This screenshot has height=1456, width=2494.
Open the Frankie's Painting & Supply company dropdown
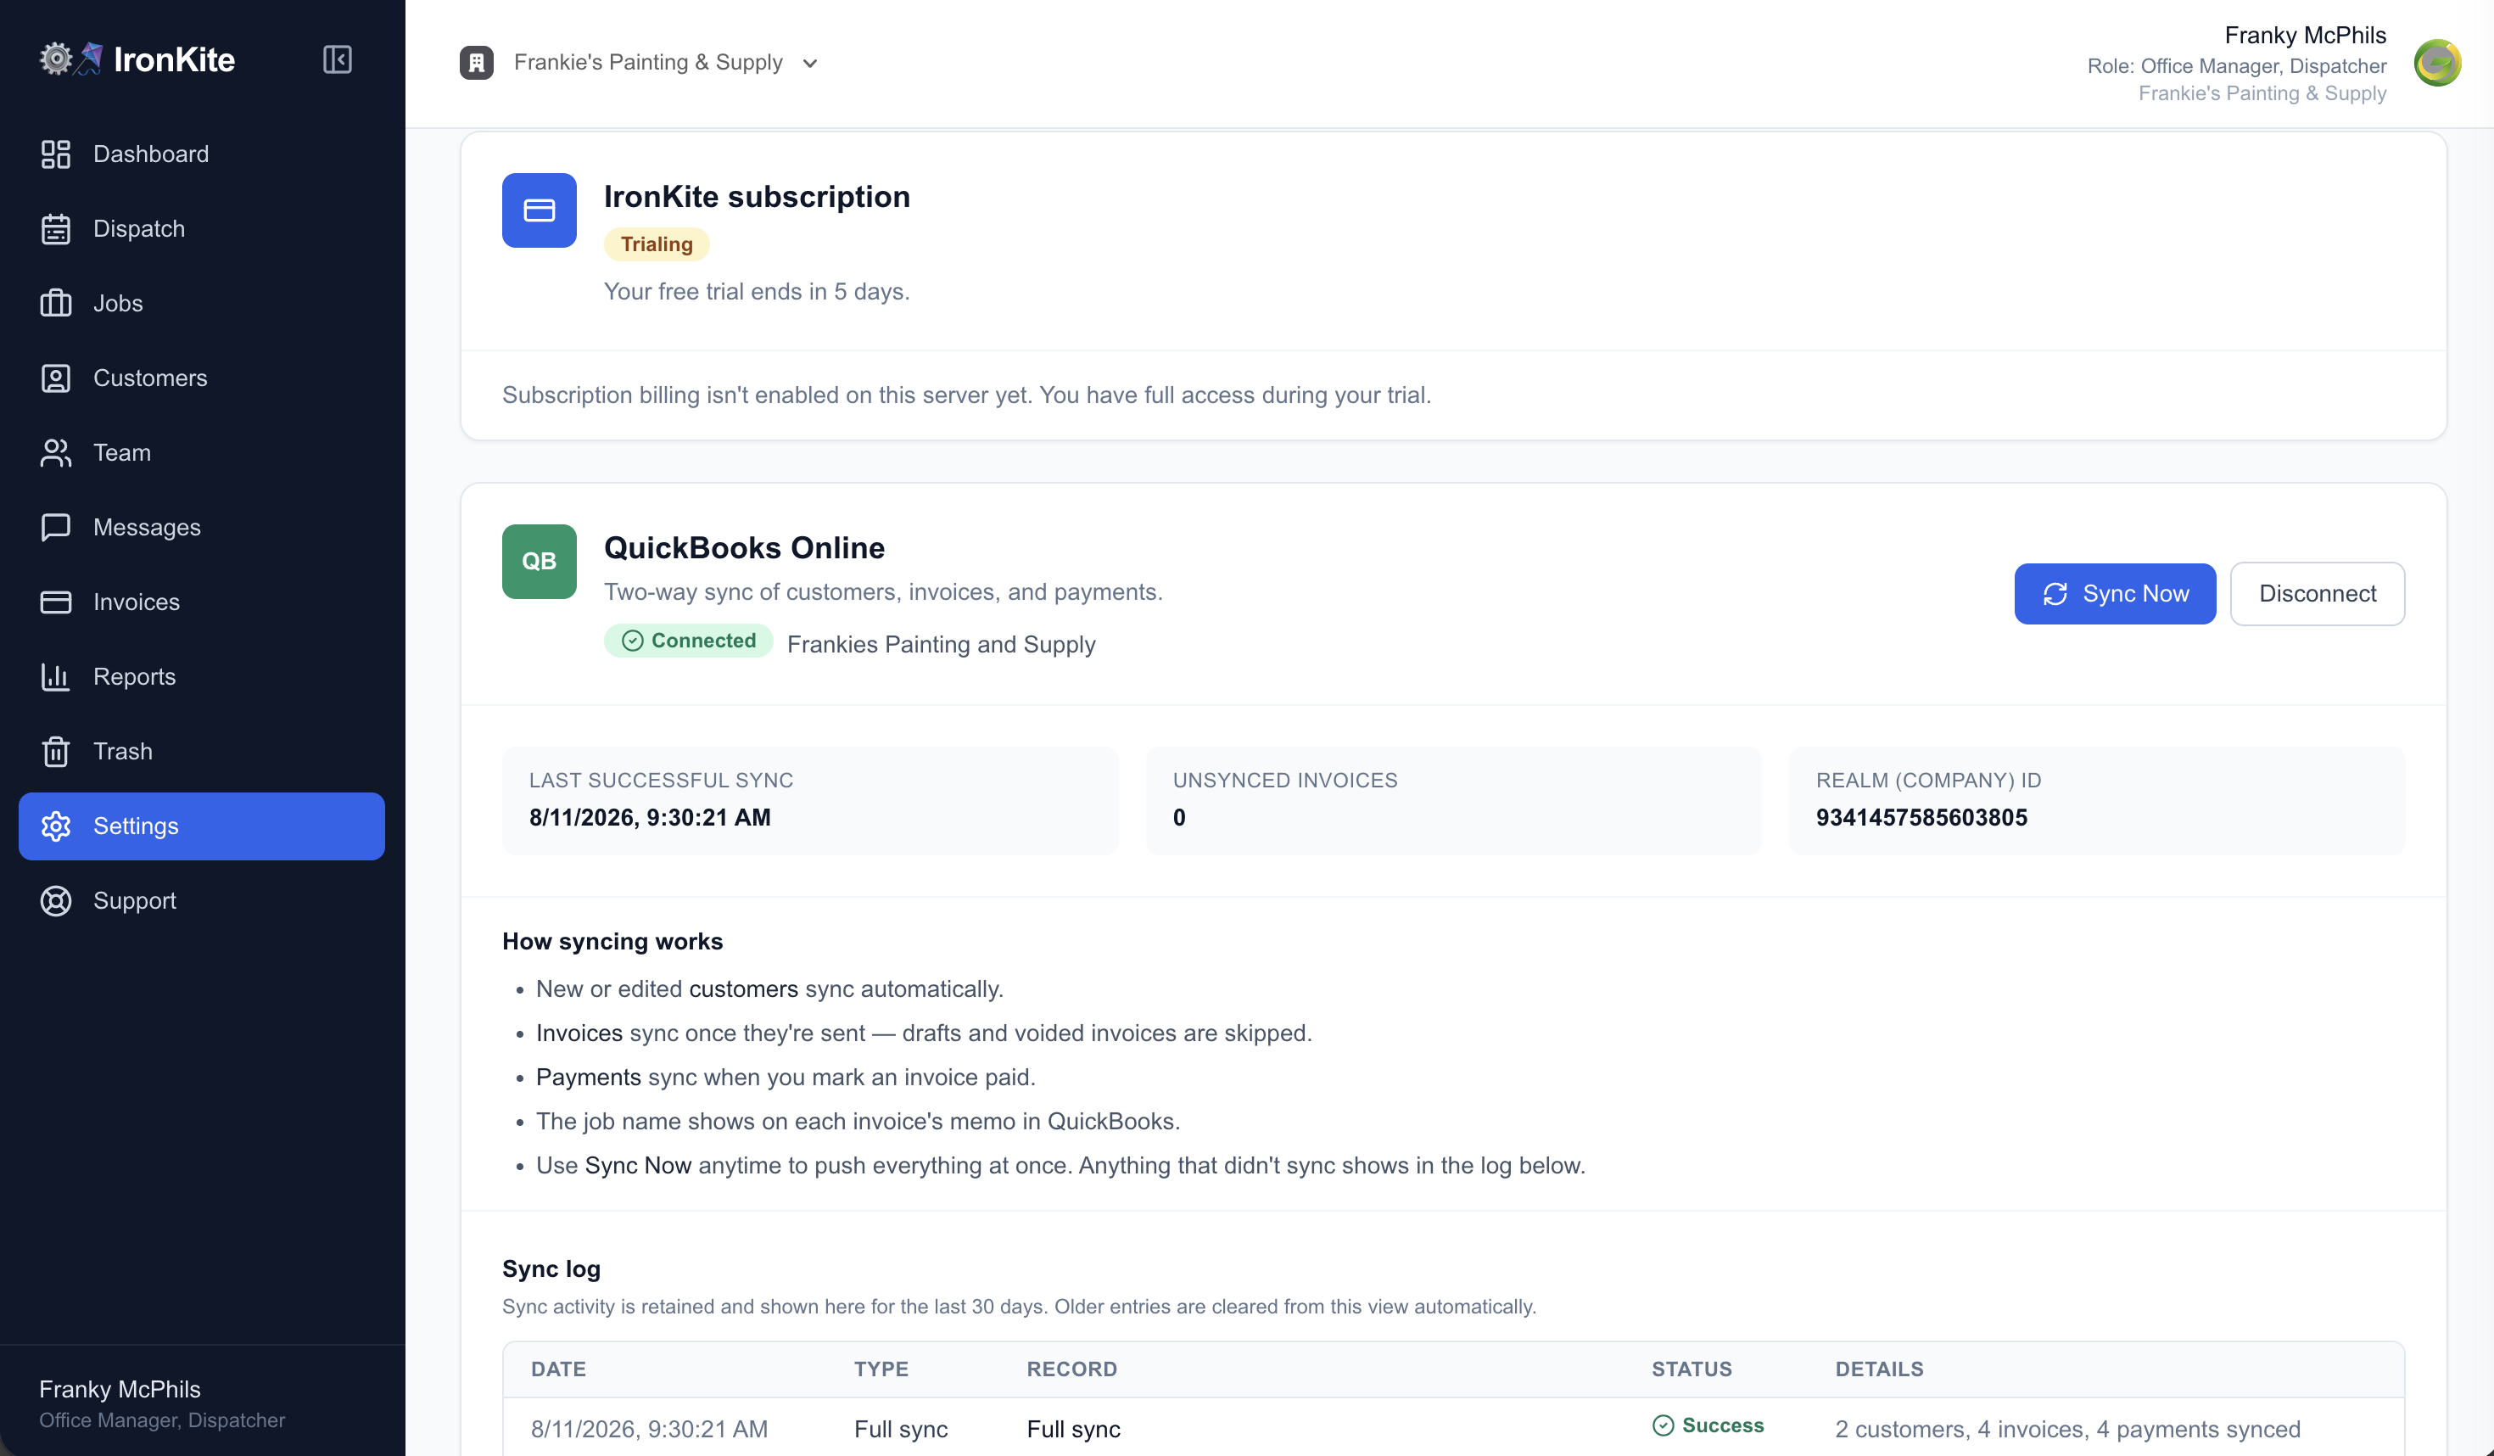(640, 62)
